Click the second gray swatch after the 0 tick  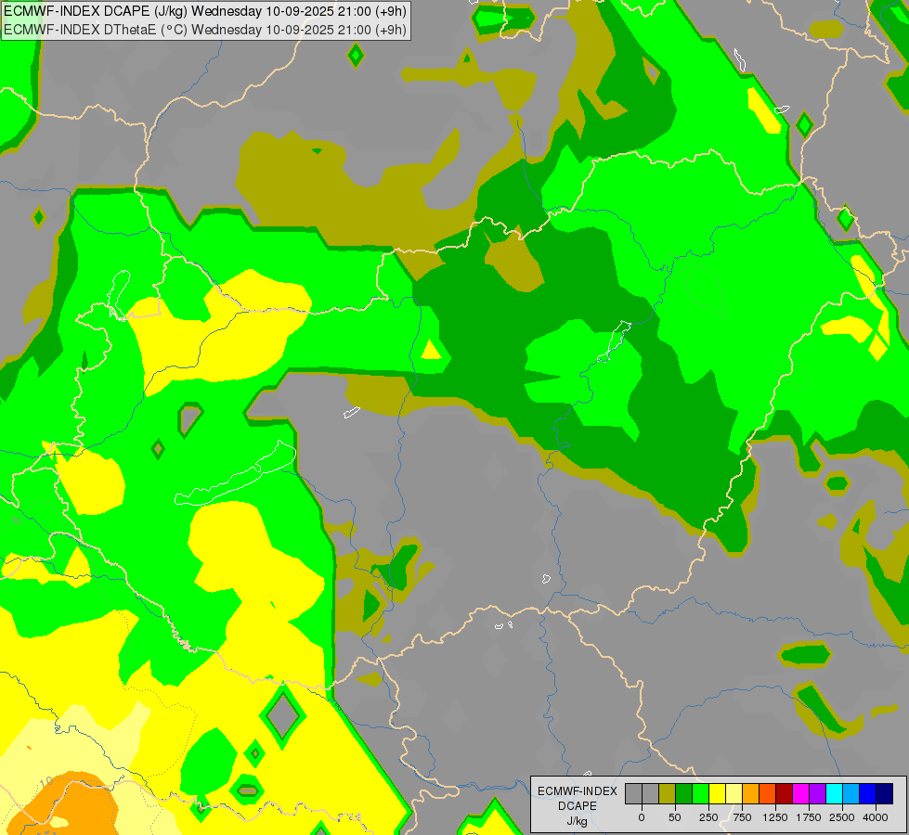coord(650,794)
